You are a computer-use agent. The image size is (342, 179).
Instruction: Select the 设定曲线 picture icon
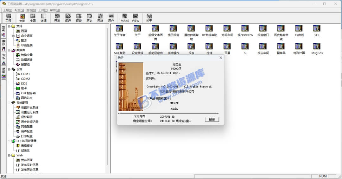pos(137,49)
